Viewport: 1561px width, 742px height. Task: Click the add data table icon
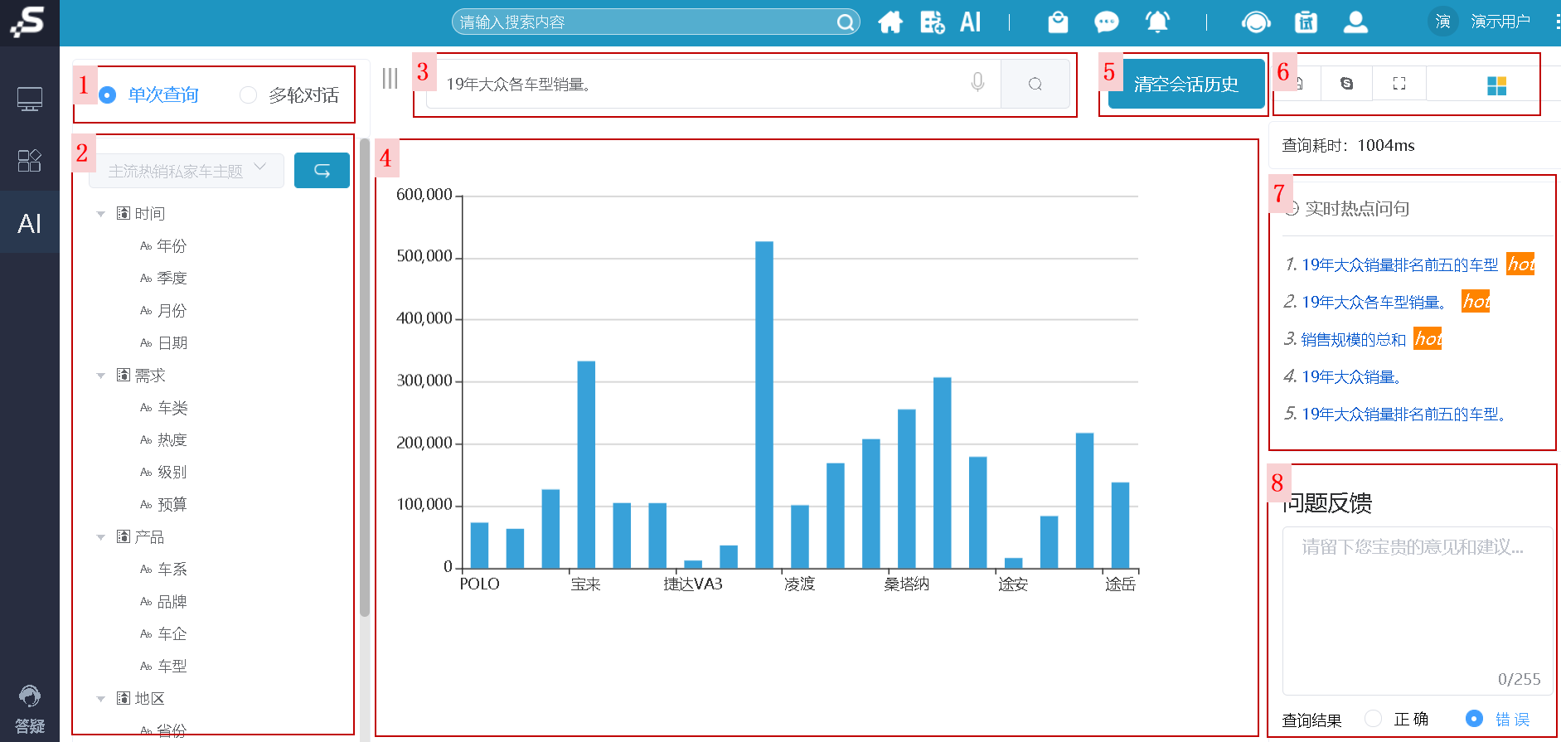[933, 22]
